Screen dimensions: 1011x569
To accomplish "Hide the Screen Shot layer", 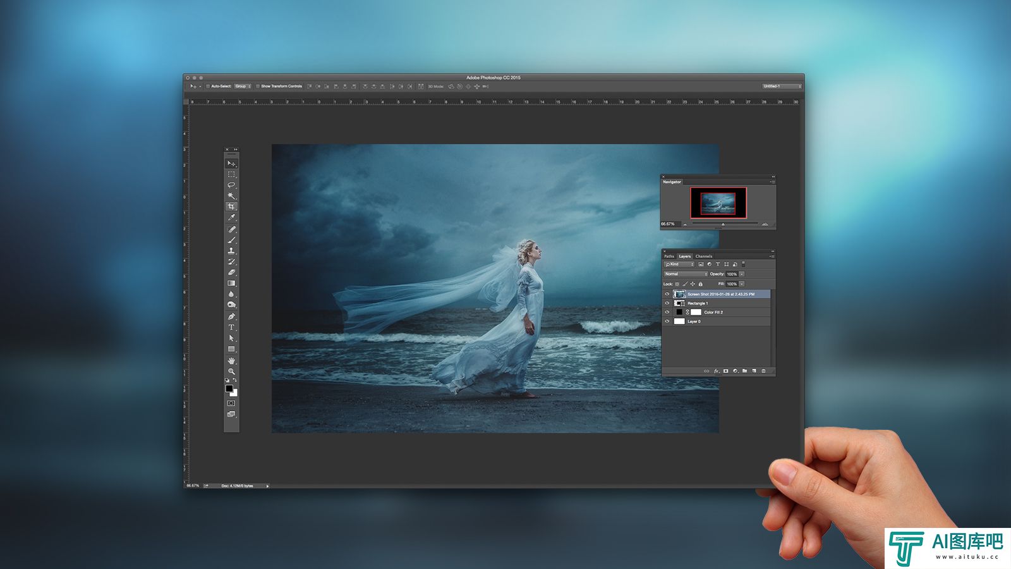I will pos(667,294).
